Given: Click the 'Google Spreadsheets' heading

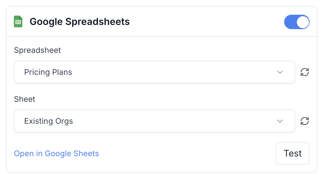Looking at the screenshot, I should click(x=80, y=22).
